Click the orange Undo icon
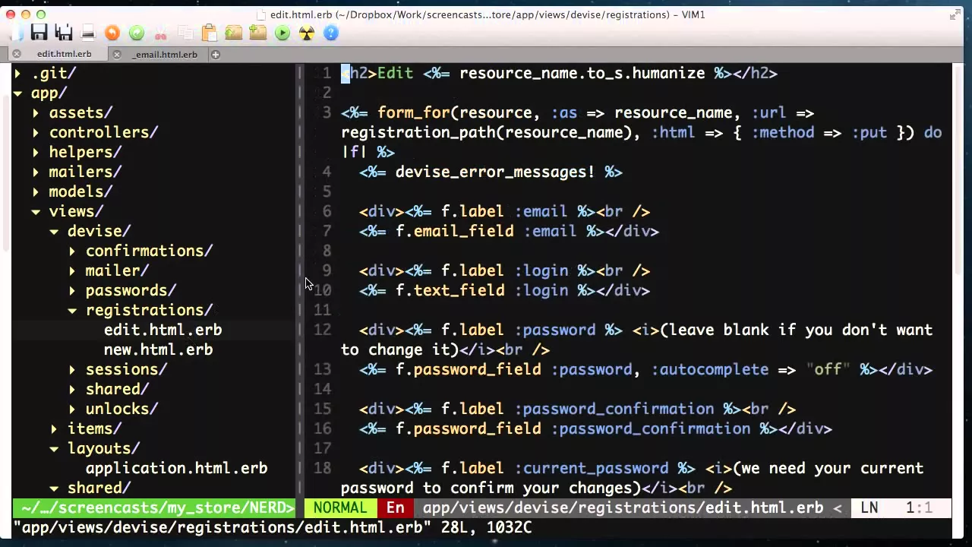 click(x=112, y=33)
